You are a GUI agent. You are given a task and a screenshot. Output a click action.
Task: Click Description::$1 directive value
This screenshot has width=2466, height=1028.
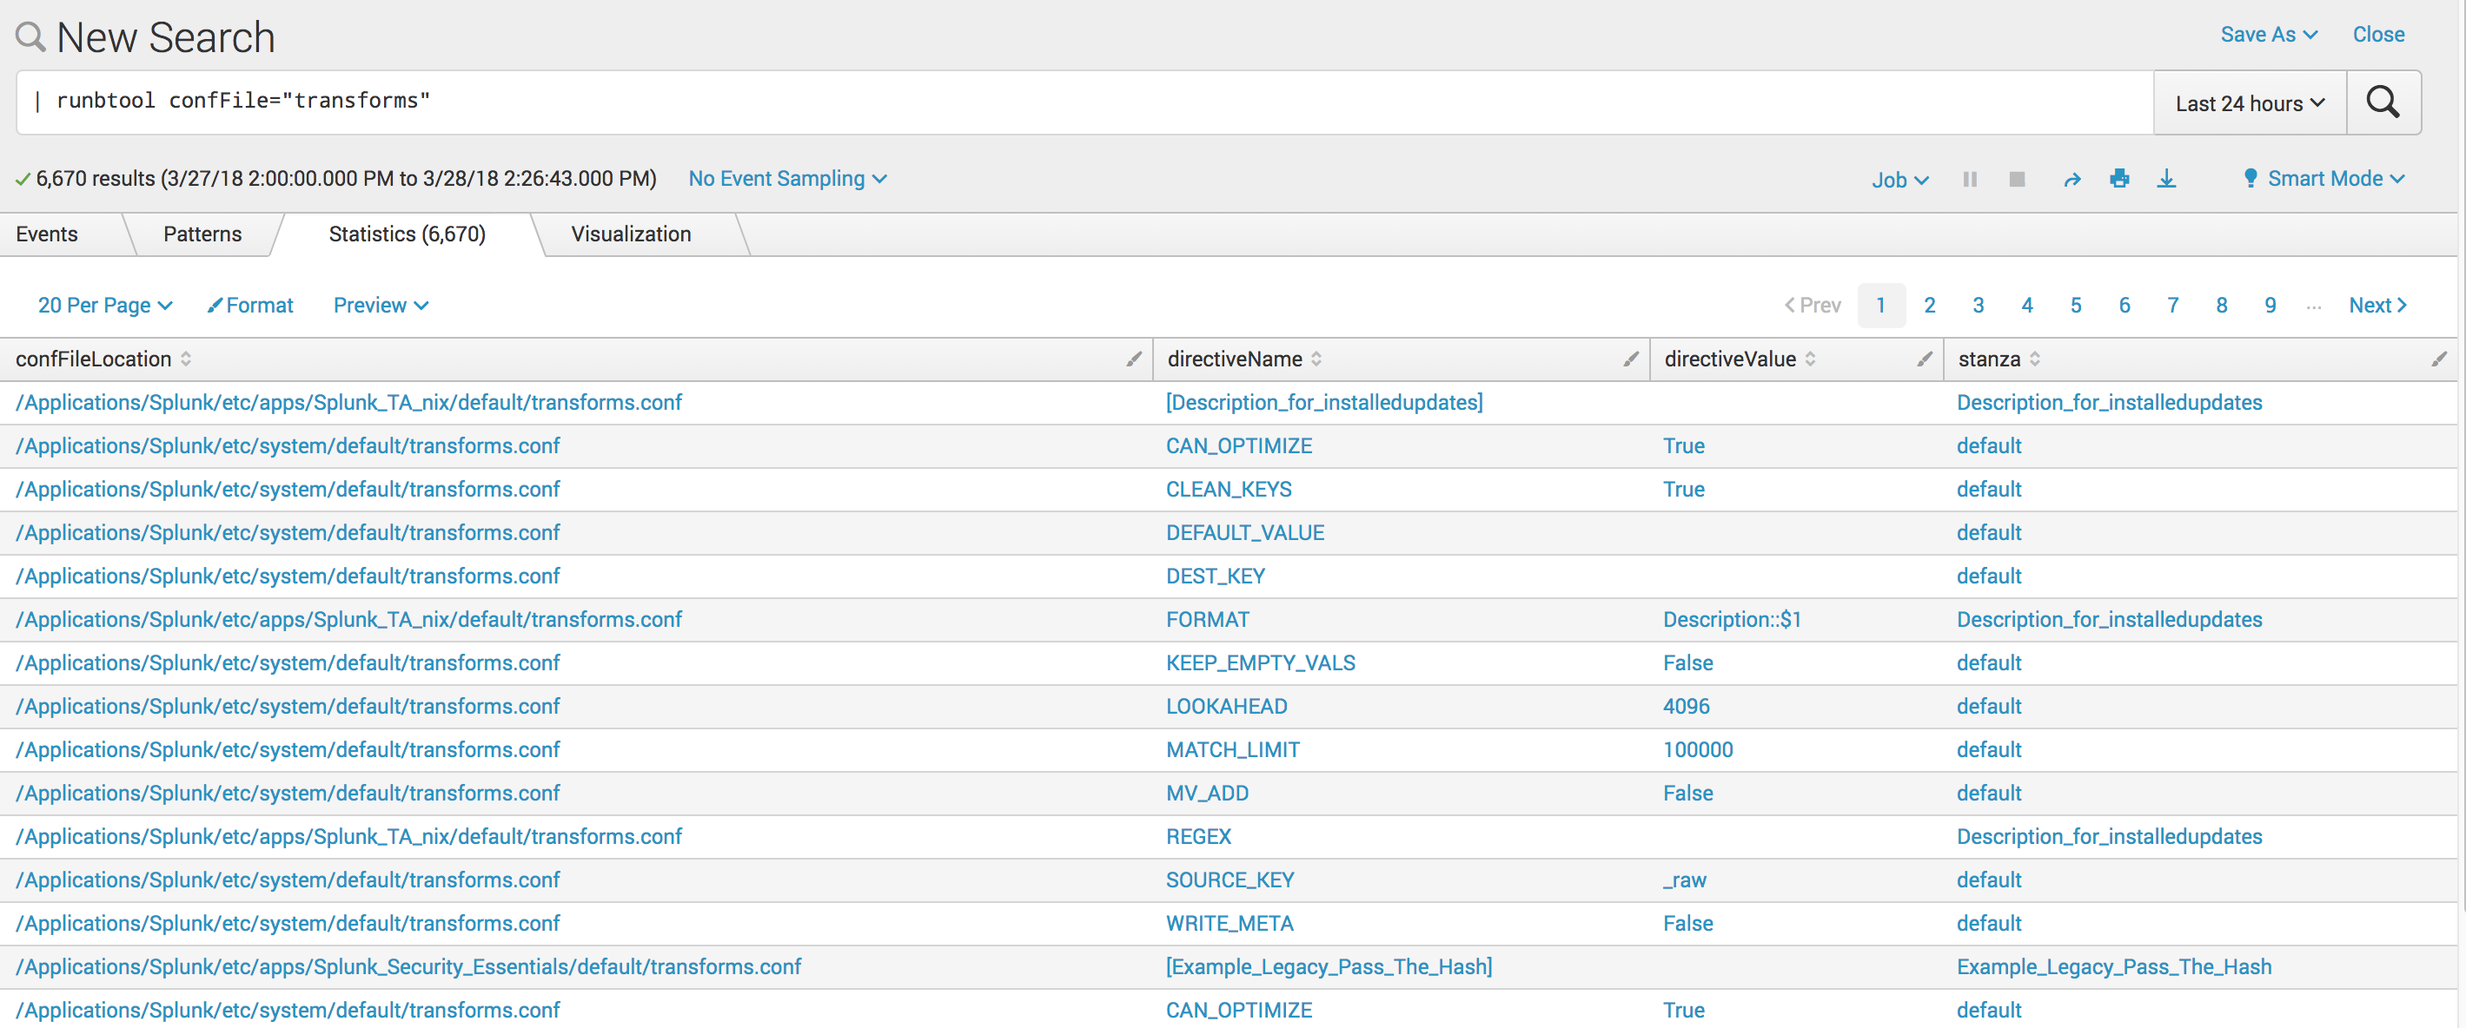coord(1732,620)
